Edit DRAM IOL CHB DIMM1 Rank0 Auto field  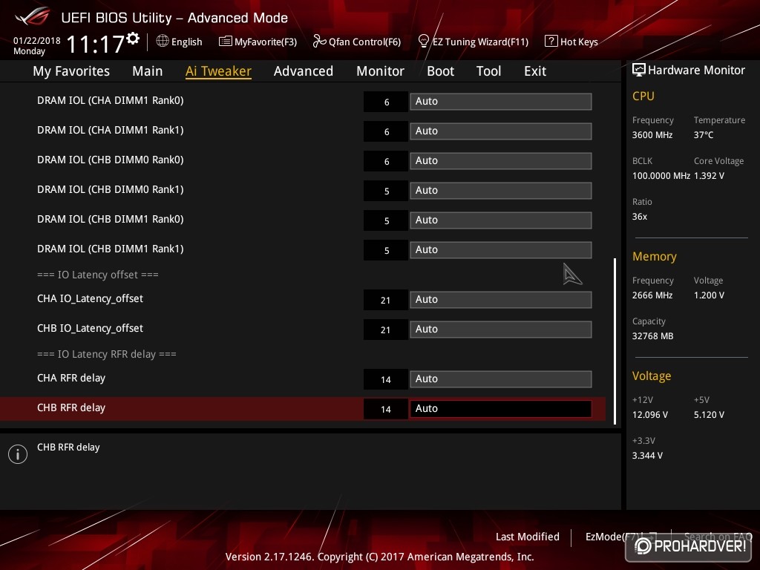pyautogui.click(x=501, y=220)
